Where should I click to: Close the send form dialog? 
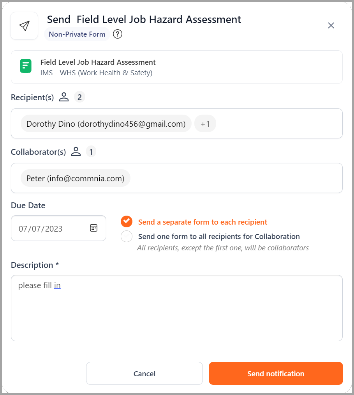click(331, 25)
